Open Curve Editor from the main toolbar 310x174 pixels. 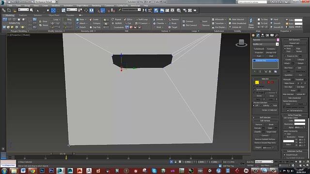pyautogui.click(x=167, y=10)
